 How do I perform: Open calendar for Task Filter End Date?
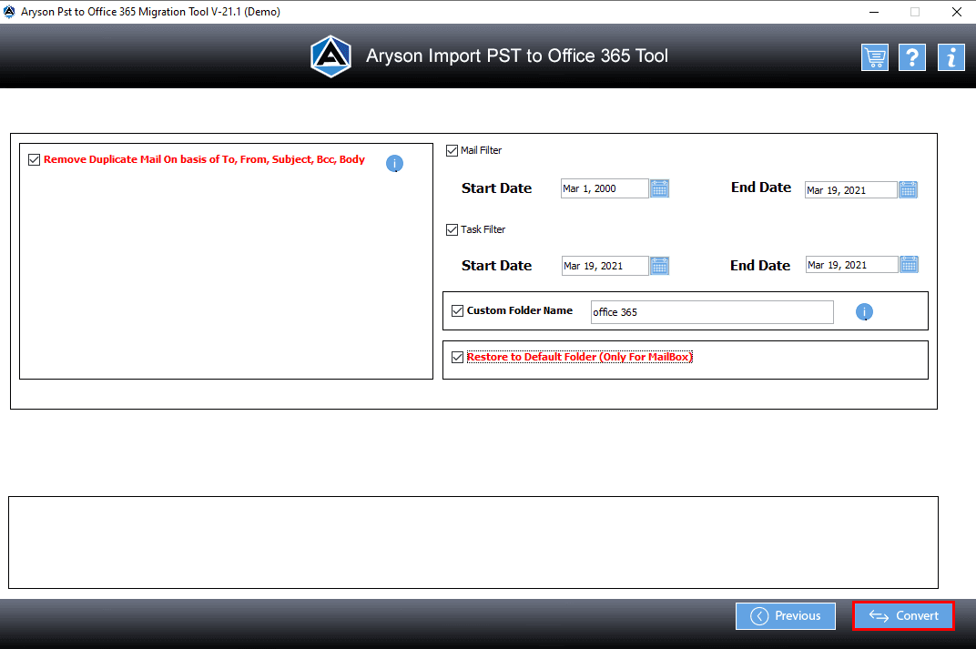tap(909, 265)
